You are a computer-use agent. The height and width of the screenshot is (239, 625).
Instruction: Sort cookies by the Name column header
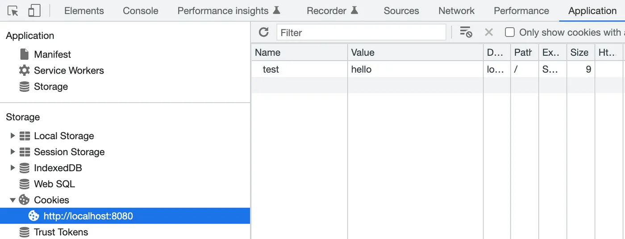pos(299,52)
